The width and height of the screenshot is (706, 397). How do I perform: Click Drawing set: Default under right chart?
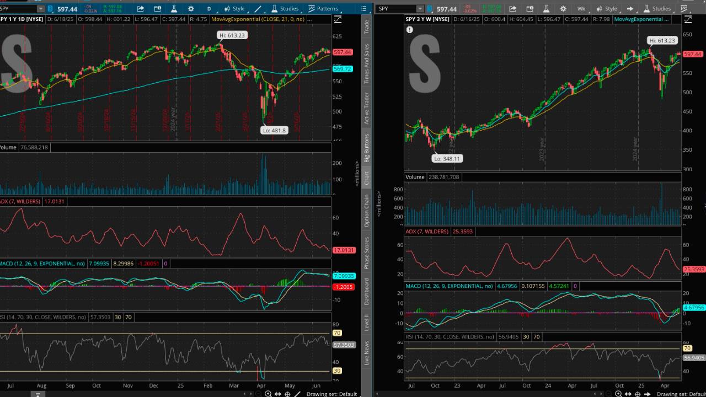680,394
